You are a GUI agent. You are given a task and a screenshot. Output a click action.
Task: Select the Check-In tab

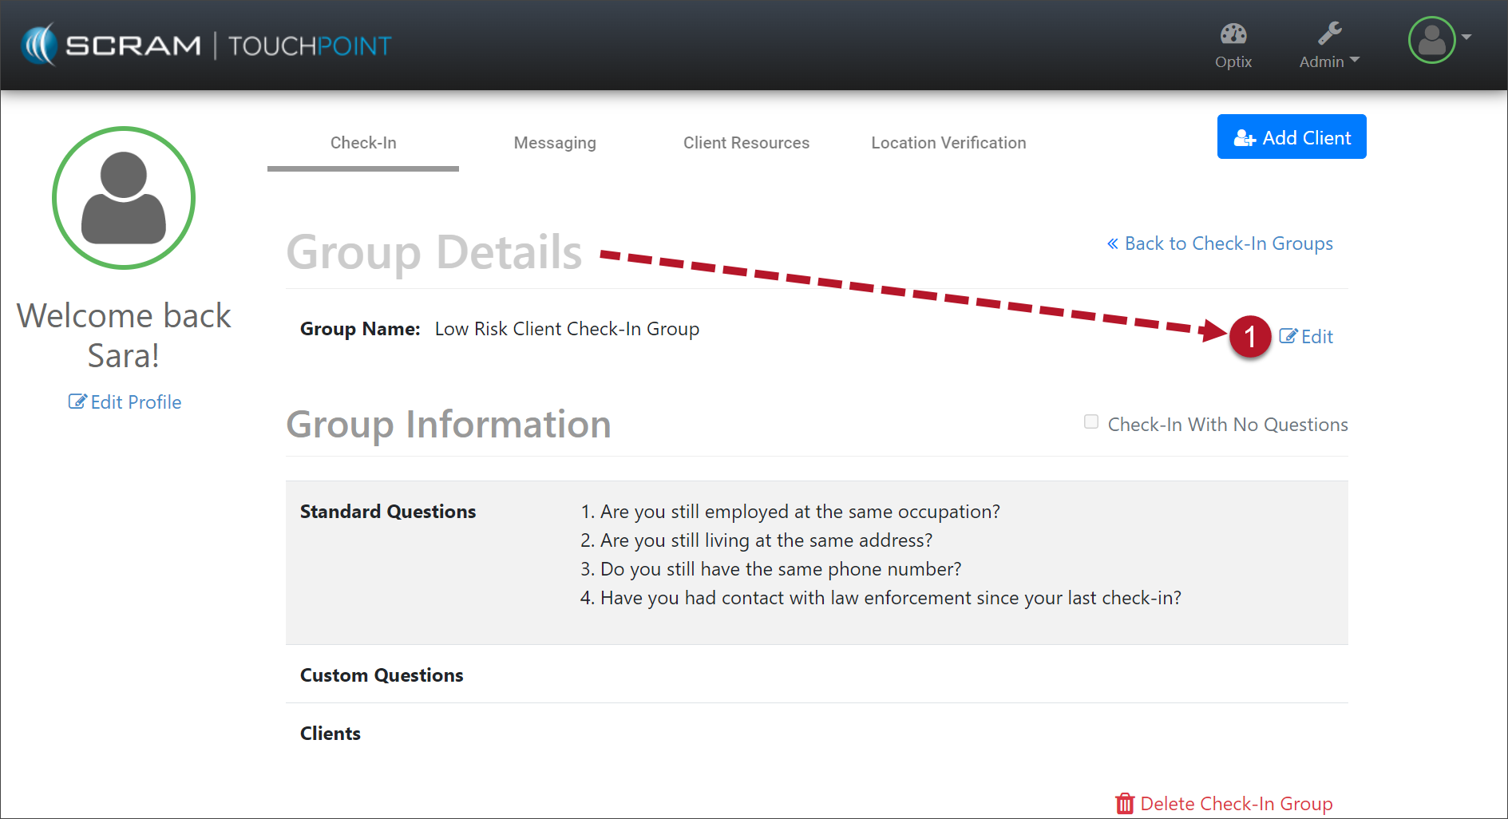pyautogui.click(x=363, y=143)
